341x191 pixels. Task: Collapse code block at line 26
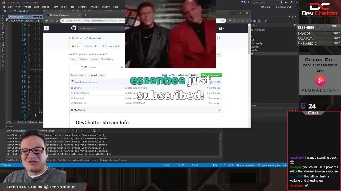[29, 25]
